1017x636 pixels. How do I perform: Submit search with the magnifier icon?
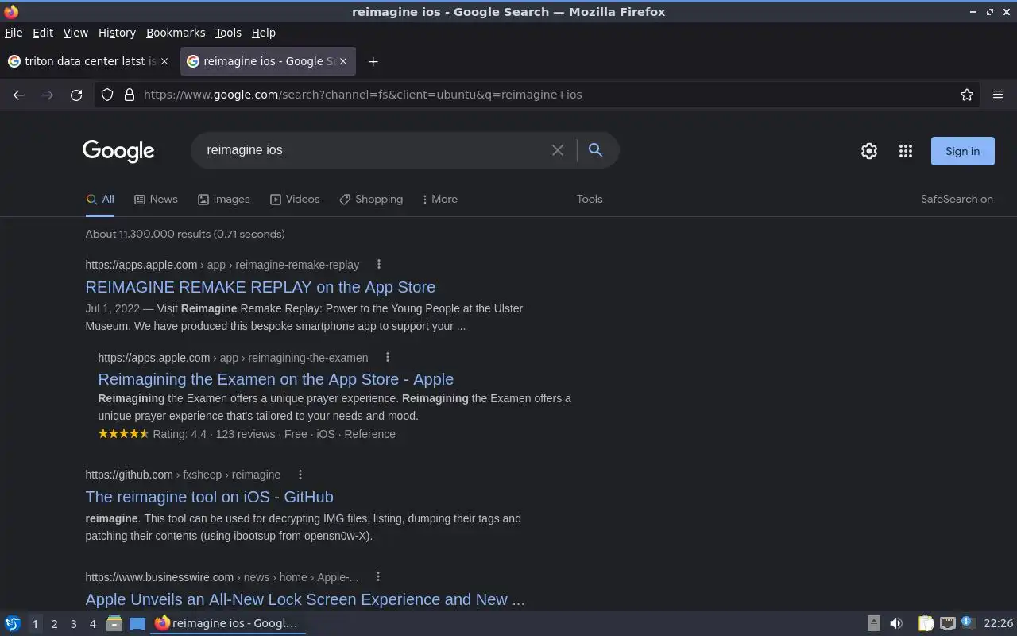point(595,150)
